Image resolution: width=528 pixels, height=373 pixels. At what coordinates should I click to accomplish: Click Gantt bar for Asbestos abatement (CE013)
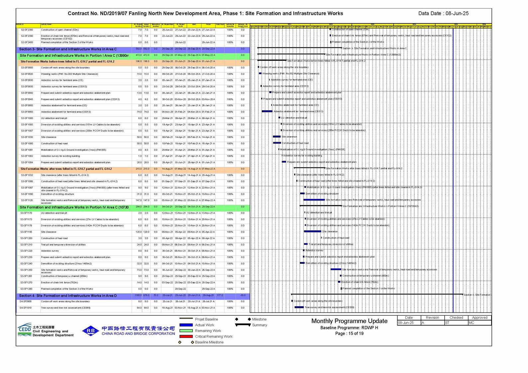click(267, 111)
